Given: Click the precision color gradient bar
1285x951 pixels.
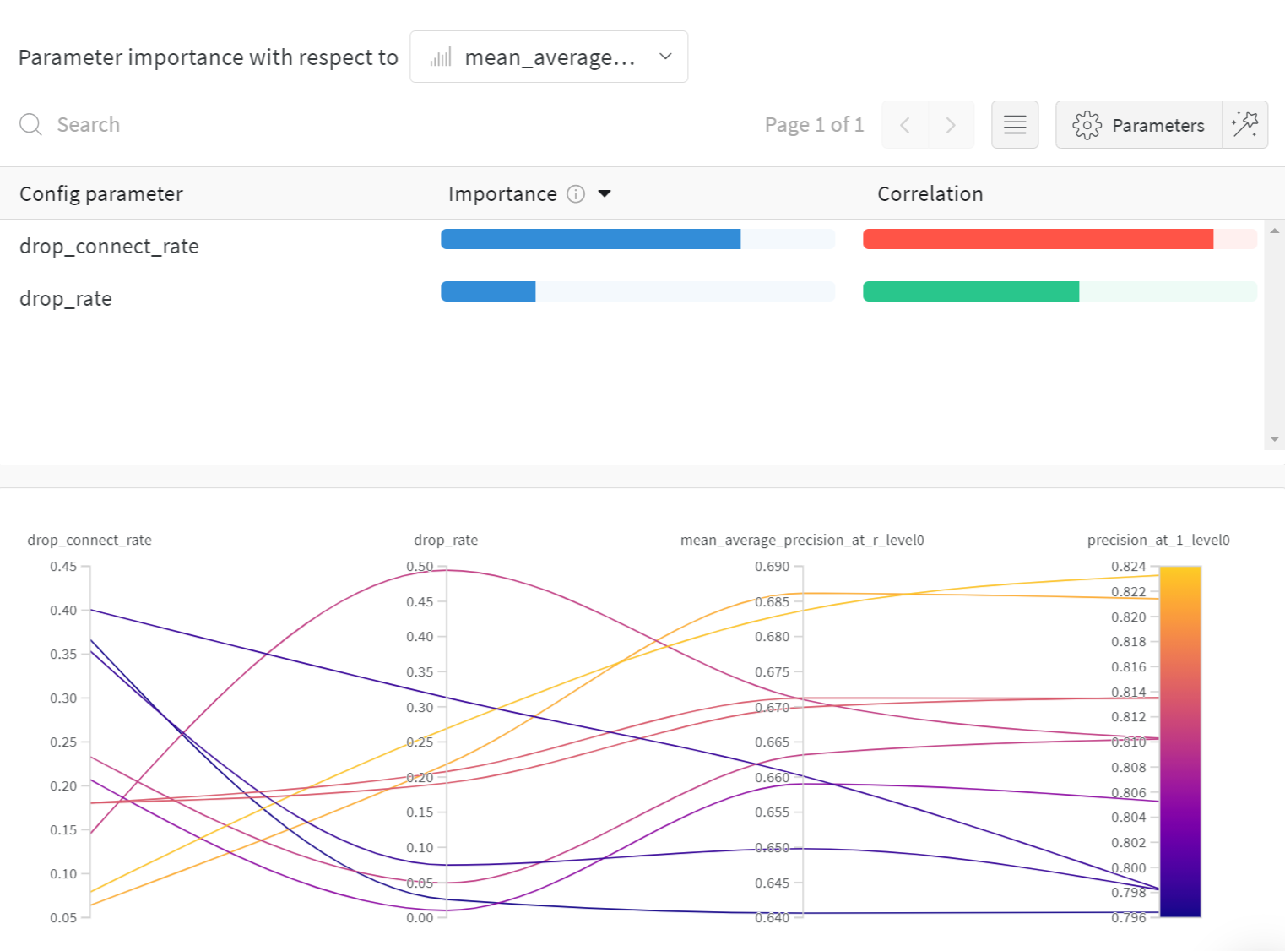Looking at the screenshot, I should click(x=1180, y=742).
